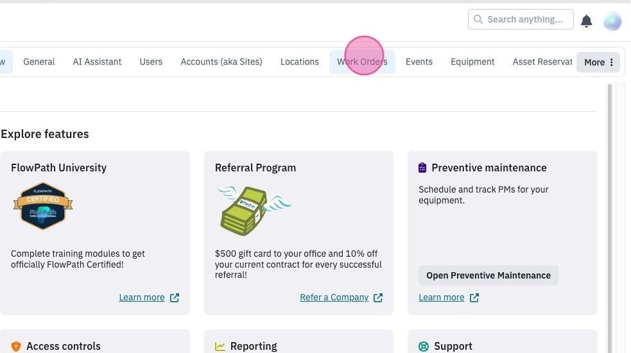Follow Learn more under Preventive maintenance
The image size is (631, 353).
[442, 297]
